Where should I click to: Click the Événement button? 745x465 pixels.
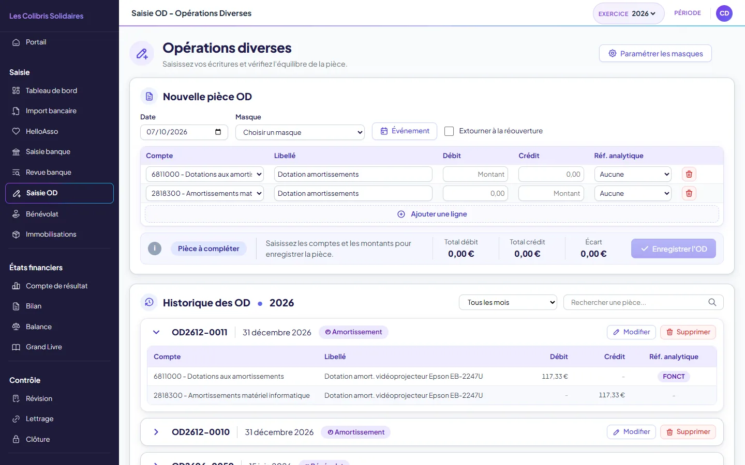[405, 131]
